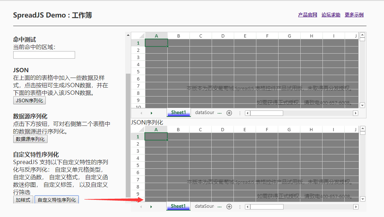Click tab overflow ellipsis in top spreadsheet
This screenshot has width=384, height=217.
coord(220,113)
